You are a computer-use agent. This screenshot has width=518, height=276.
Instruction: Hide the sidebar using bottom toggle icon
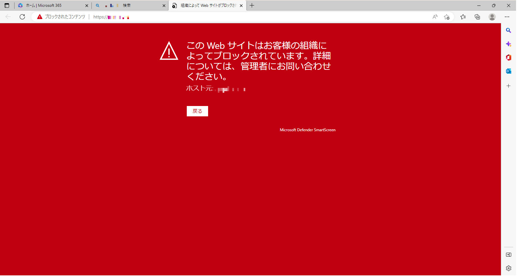pos(509,255)
